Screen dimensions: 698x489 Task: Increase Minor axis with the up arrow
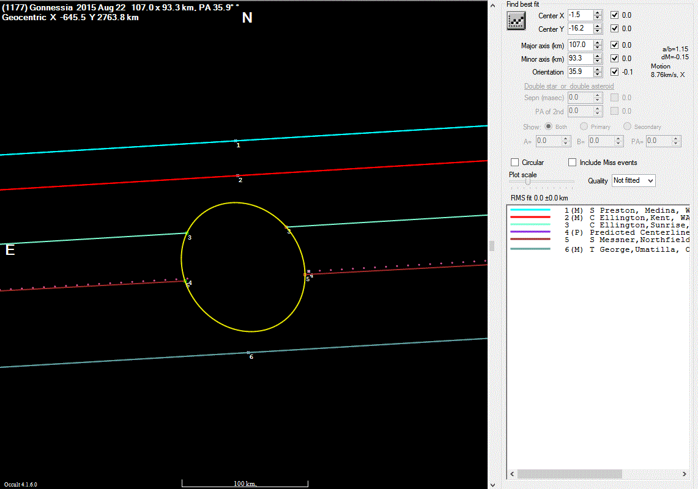[x=598, y=56]
